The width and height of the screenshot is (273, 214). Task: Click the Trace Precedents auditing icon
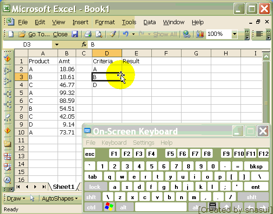(x=7, y=70)
